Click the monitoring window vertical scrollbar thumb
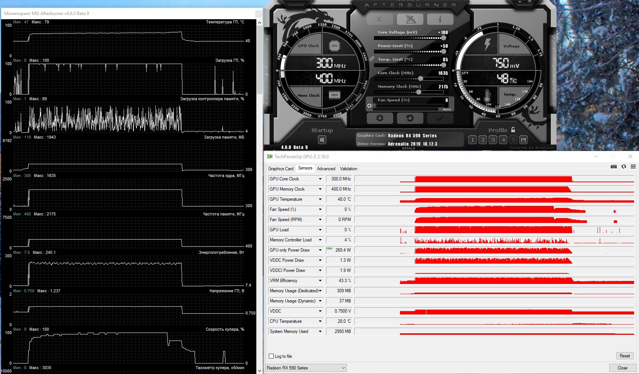 (259, 60)
